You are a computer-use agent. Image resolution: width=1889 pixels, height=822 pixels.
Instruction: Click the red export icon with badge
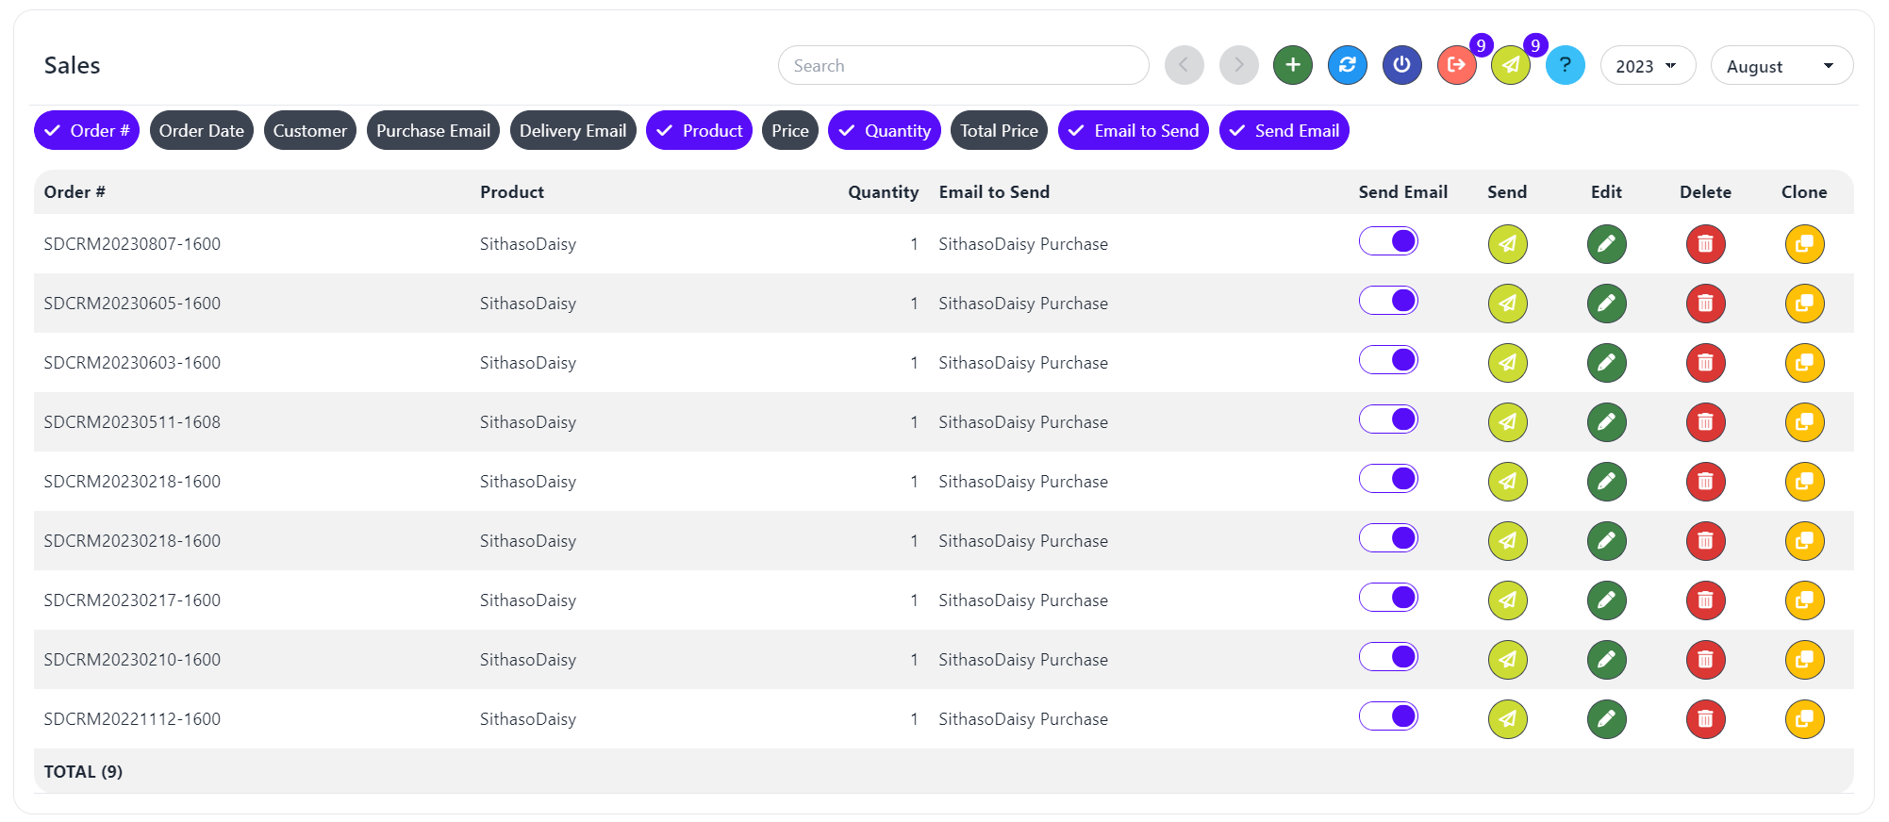[x=1457, y=65]
